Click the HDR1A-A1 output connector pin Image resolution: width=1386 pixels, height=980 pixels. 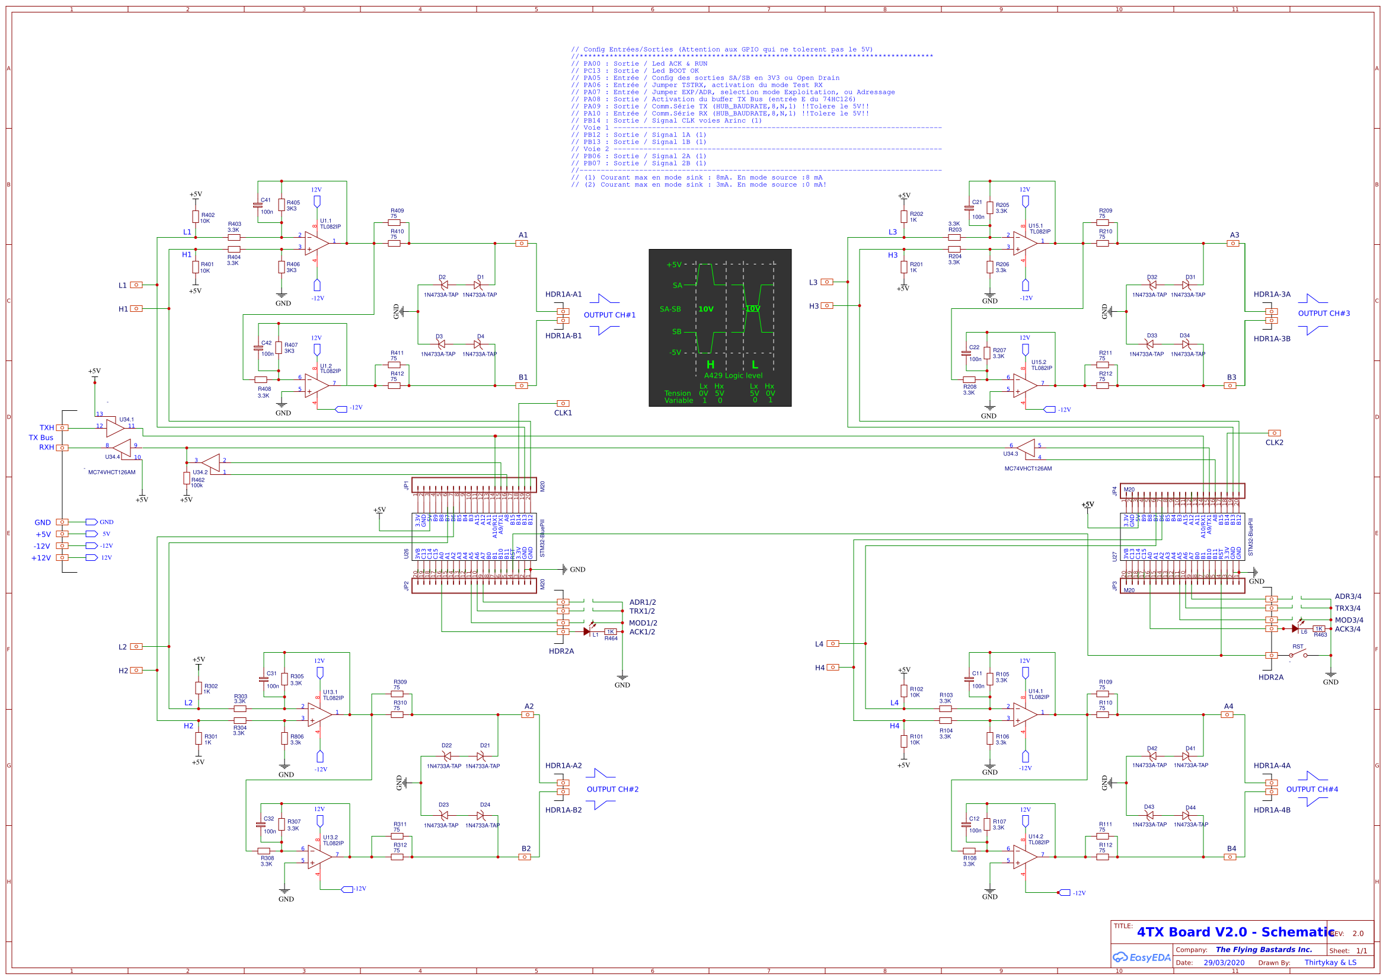(x=564, y=311)
